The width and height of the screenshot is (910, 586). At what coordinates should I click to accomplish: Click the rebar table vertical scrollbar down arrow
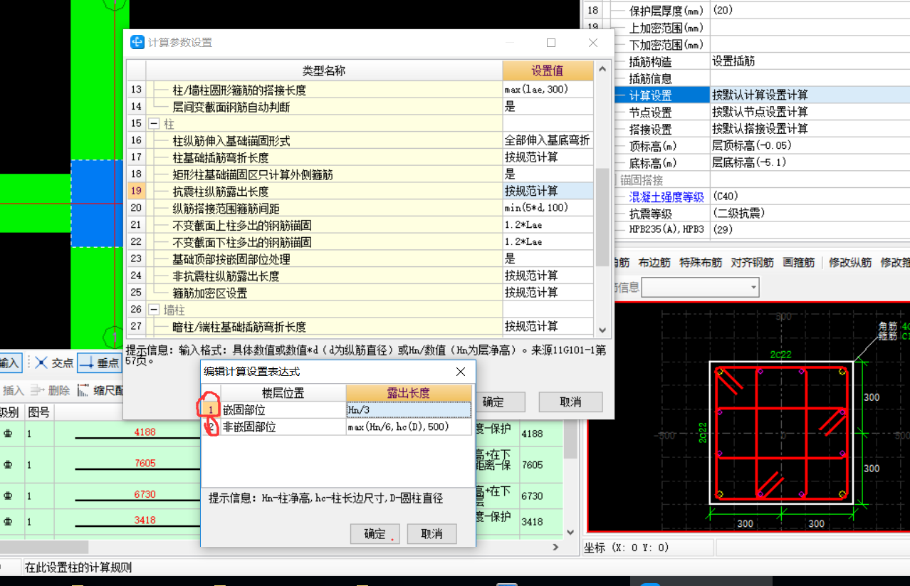(570, 532)
